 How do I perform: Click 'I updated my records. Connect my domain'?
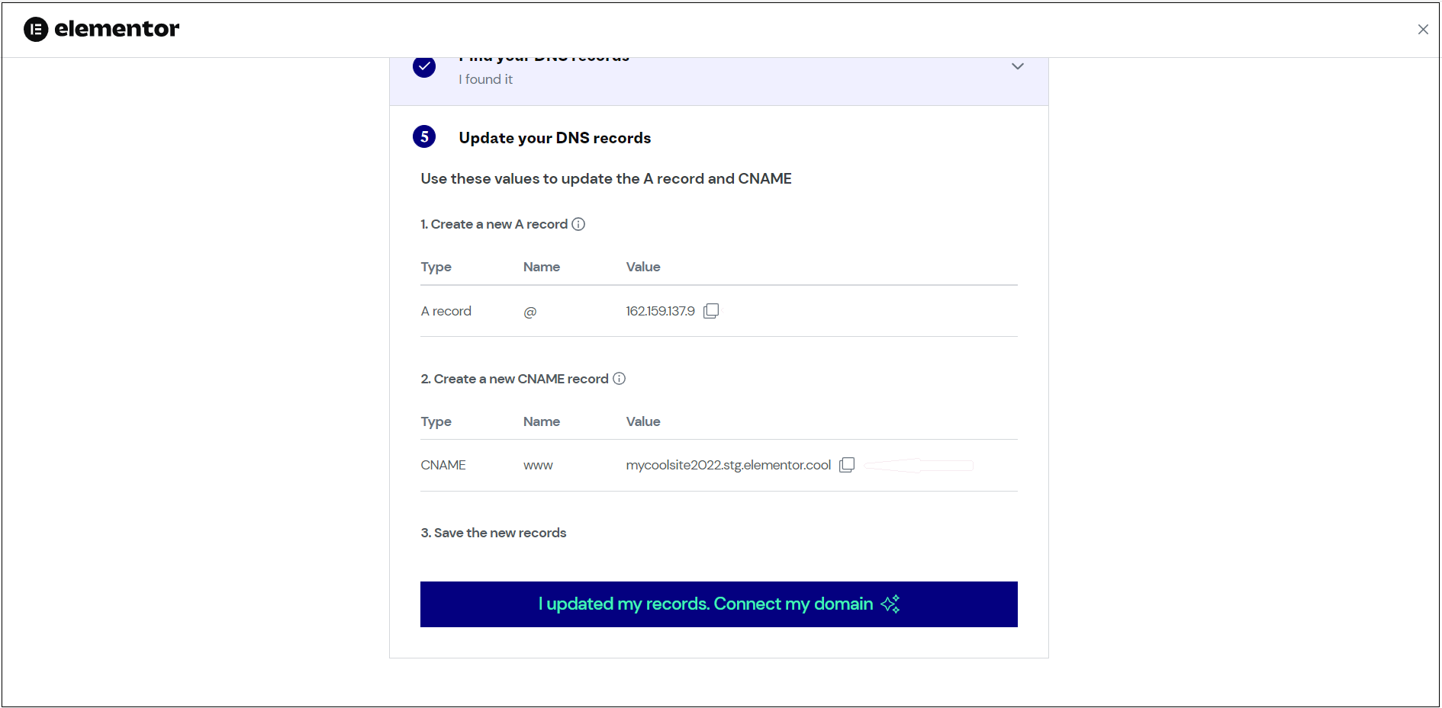(719, 604)
